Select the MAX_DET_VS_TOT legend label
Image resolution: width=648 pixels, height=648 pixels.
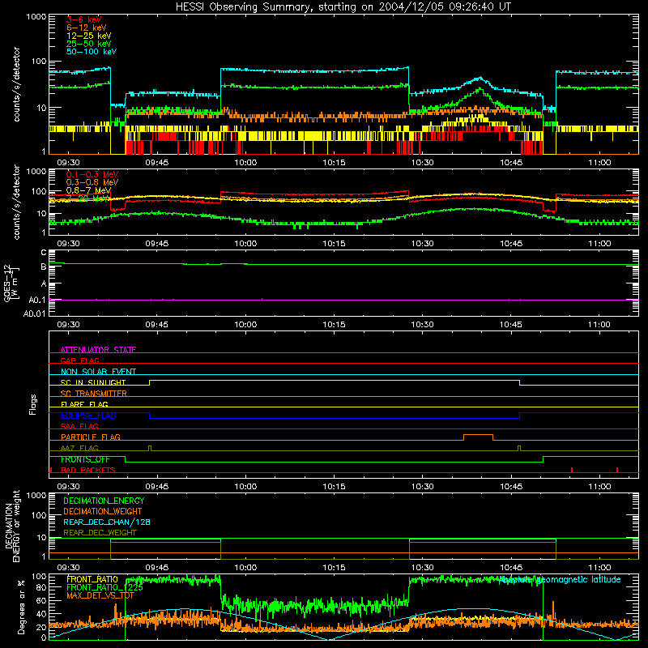pyautogui.click(x=100, y=595)
